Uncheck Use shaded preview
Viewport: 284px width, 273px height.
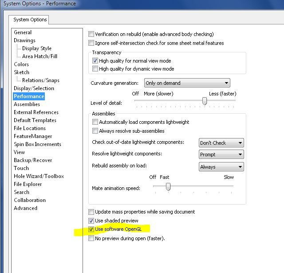coord(91,221)
